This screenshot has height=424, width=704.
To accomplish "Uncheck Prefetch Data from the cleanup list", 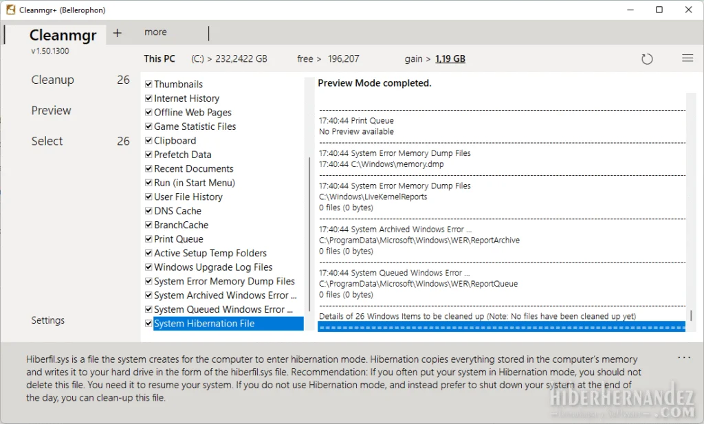I will 147,155.
